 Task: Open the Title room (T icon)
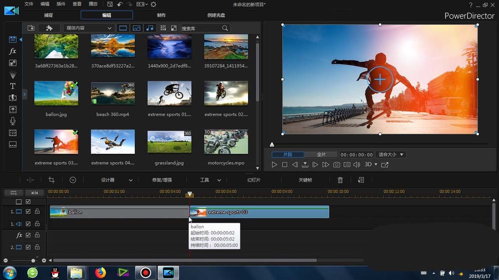click(13, 86)
